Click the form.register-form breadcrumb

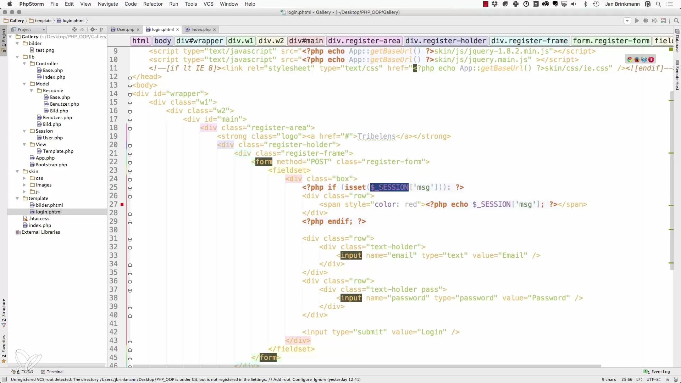pyautogui.click(x=611, y=41)
